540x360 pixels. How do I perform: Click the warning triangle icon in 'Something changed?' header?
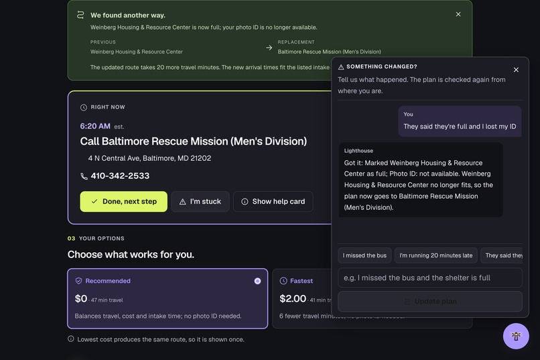click(x=341, y=67)
